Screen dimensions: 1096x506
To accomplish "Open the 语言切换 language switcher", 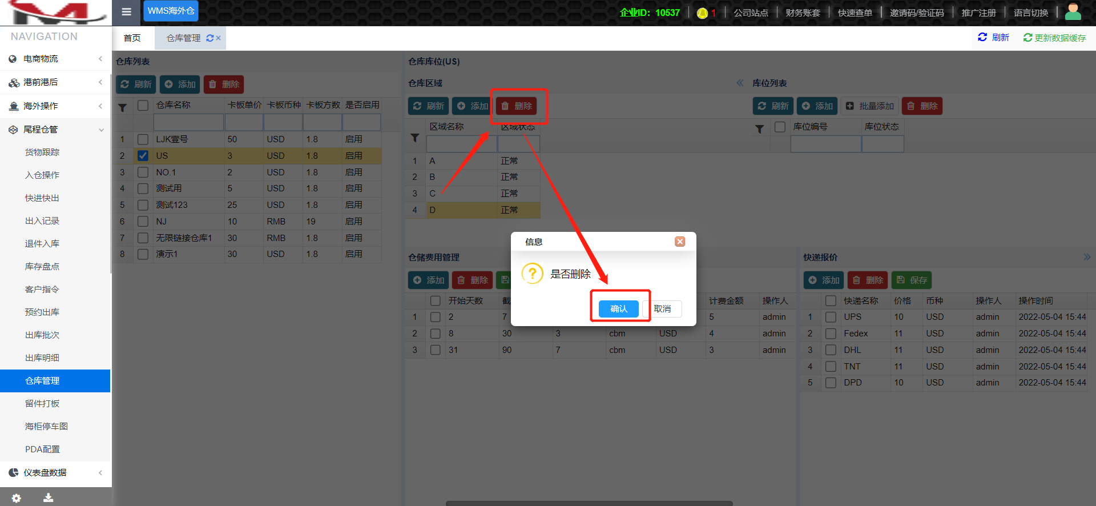I will (1031, 13).
